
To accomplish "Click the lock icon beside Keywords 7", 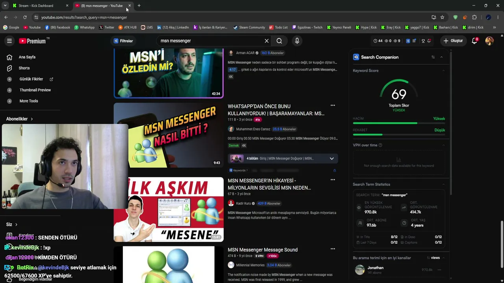I will click(x=335, y=170).
